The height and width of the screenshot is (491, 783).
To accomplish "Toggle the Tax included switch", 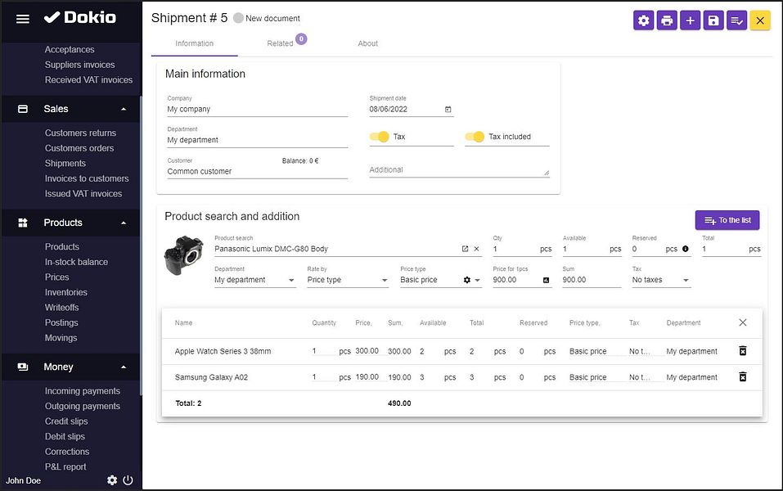I will pyautogui.click(x=475, y=137).
